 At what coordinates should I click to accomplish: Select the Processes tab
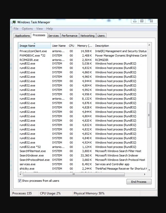tap(39, 35)
